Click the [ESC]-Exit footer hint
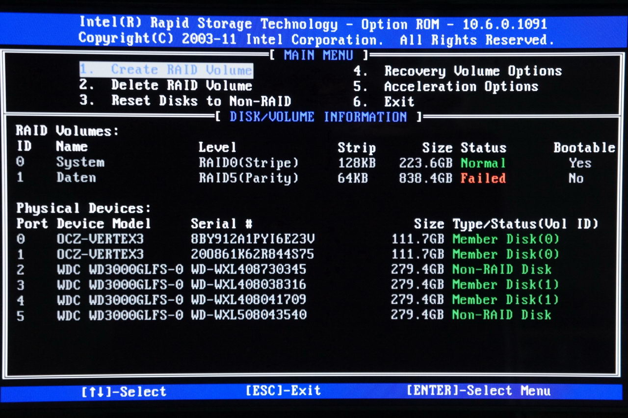The image size is (628, 418). click(x=283, y=391)
